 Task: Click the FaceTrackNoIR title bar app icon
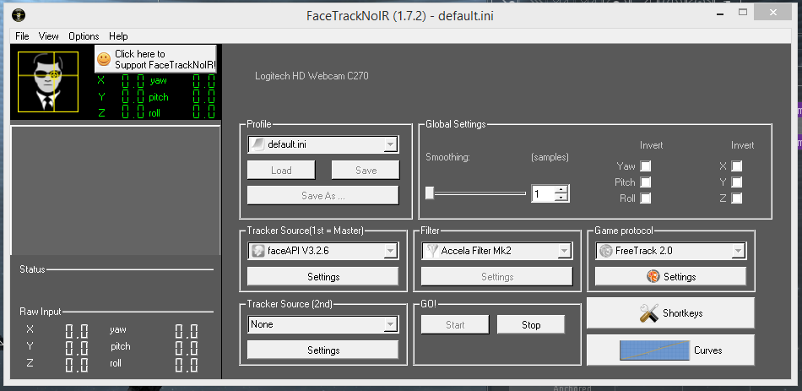(x=18, y=15)
